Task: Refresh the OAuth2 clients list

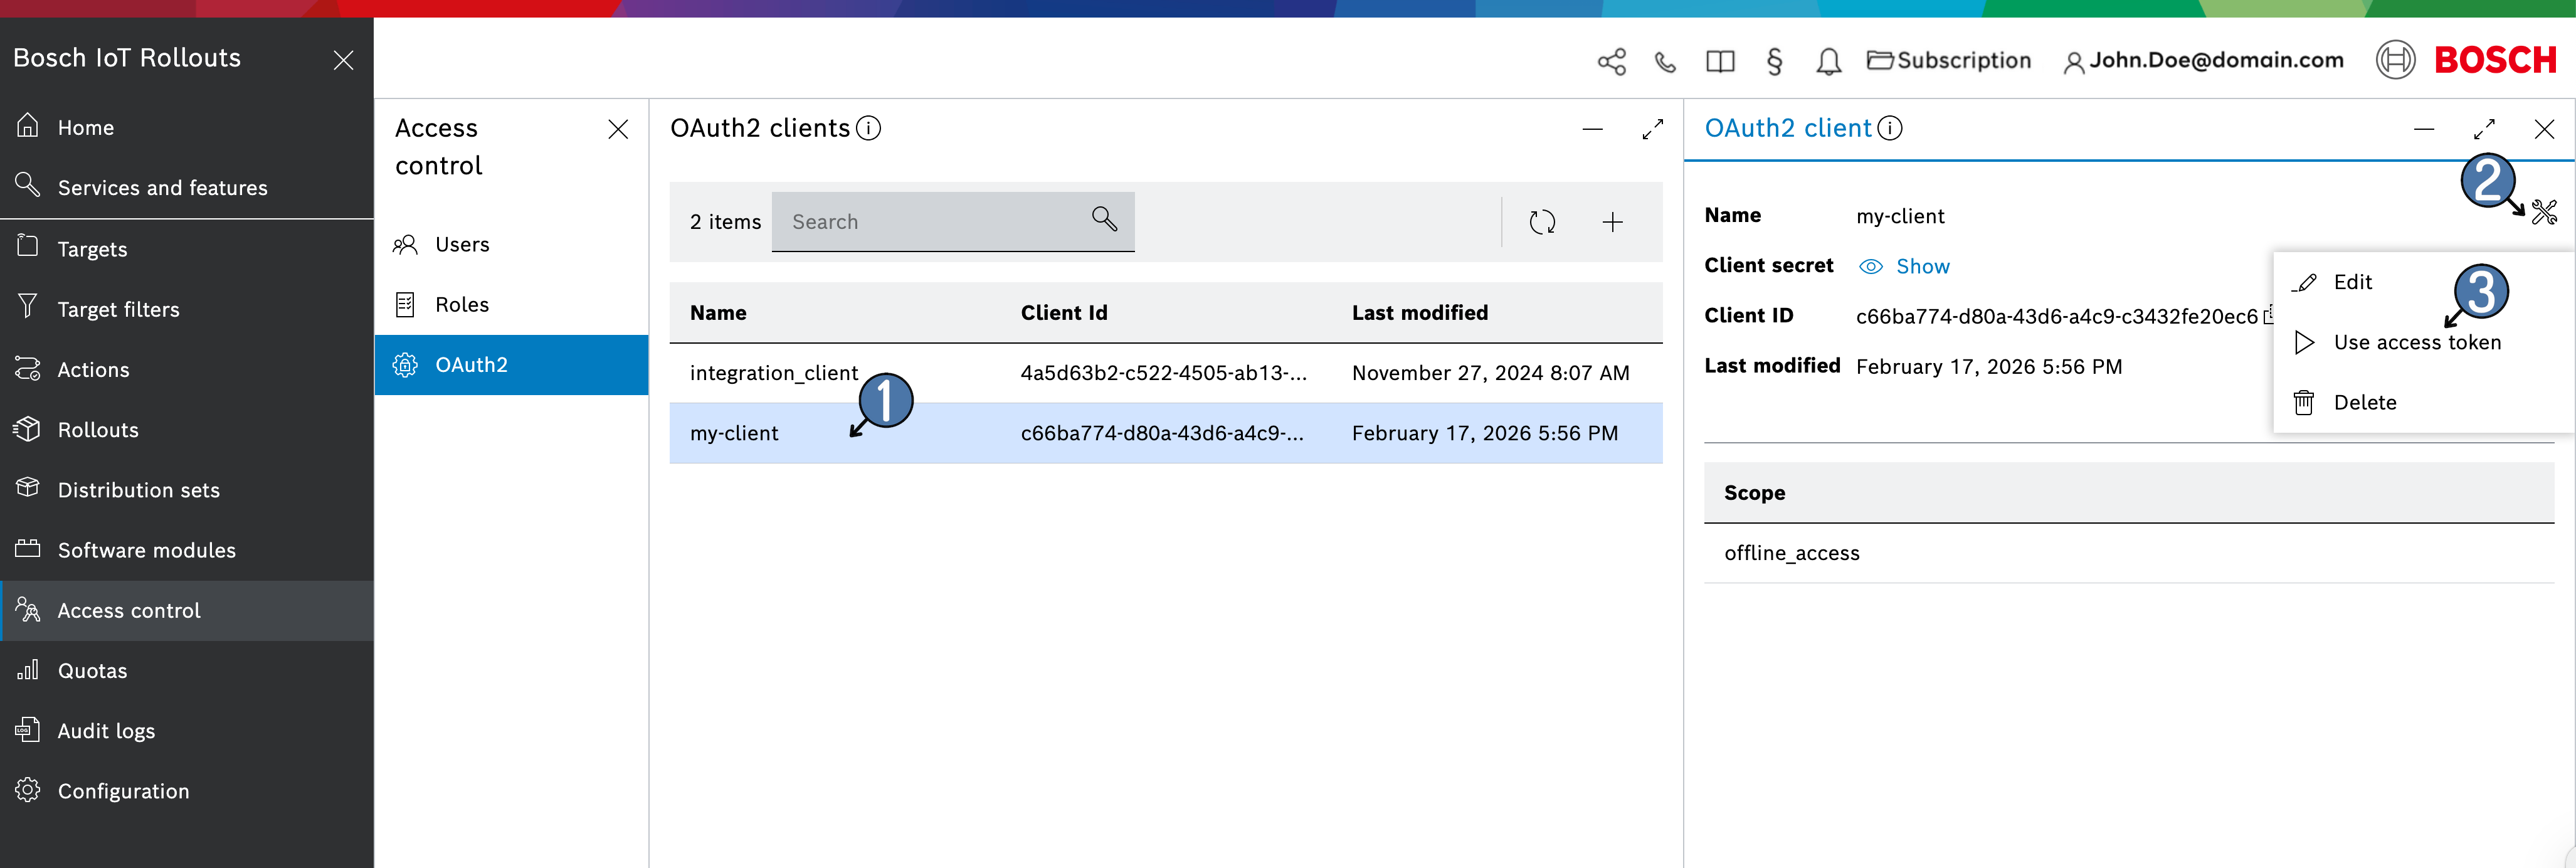Action: tap(1542, 222)
